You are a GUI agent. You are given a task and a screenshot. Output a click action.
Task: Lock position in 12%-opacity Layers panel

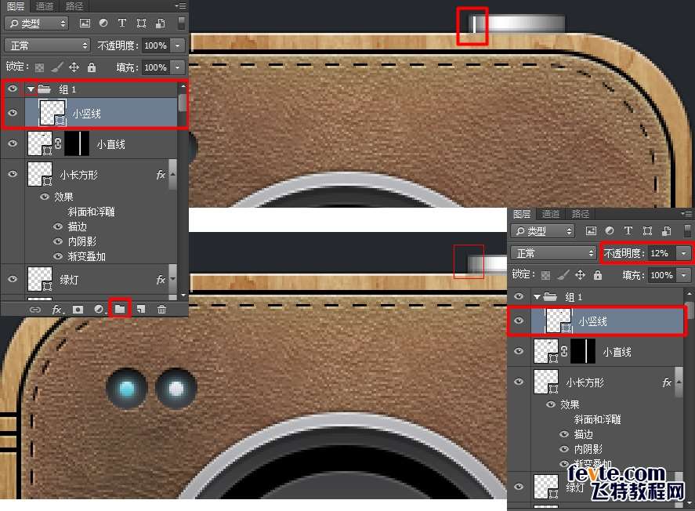(x=580, y=275)
